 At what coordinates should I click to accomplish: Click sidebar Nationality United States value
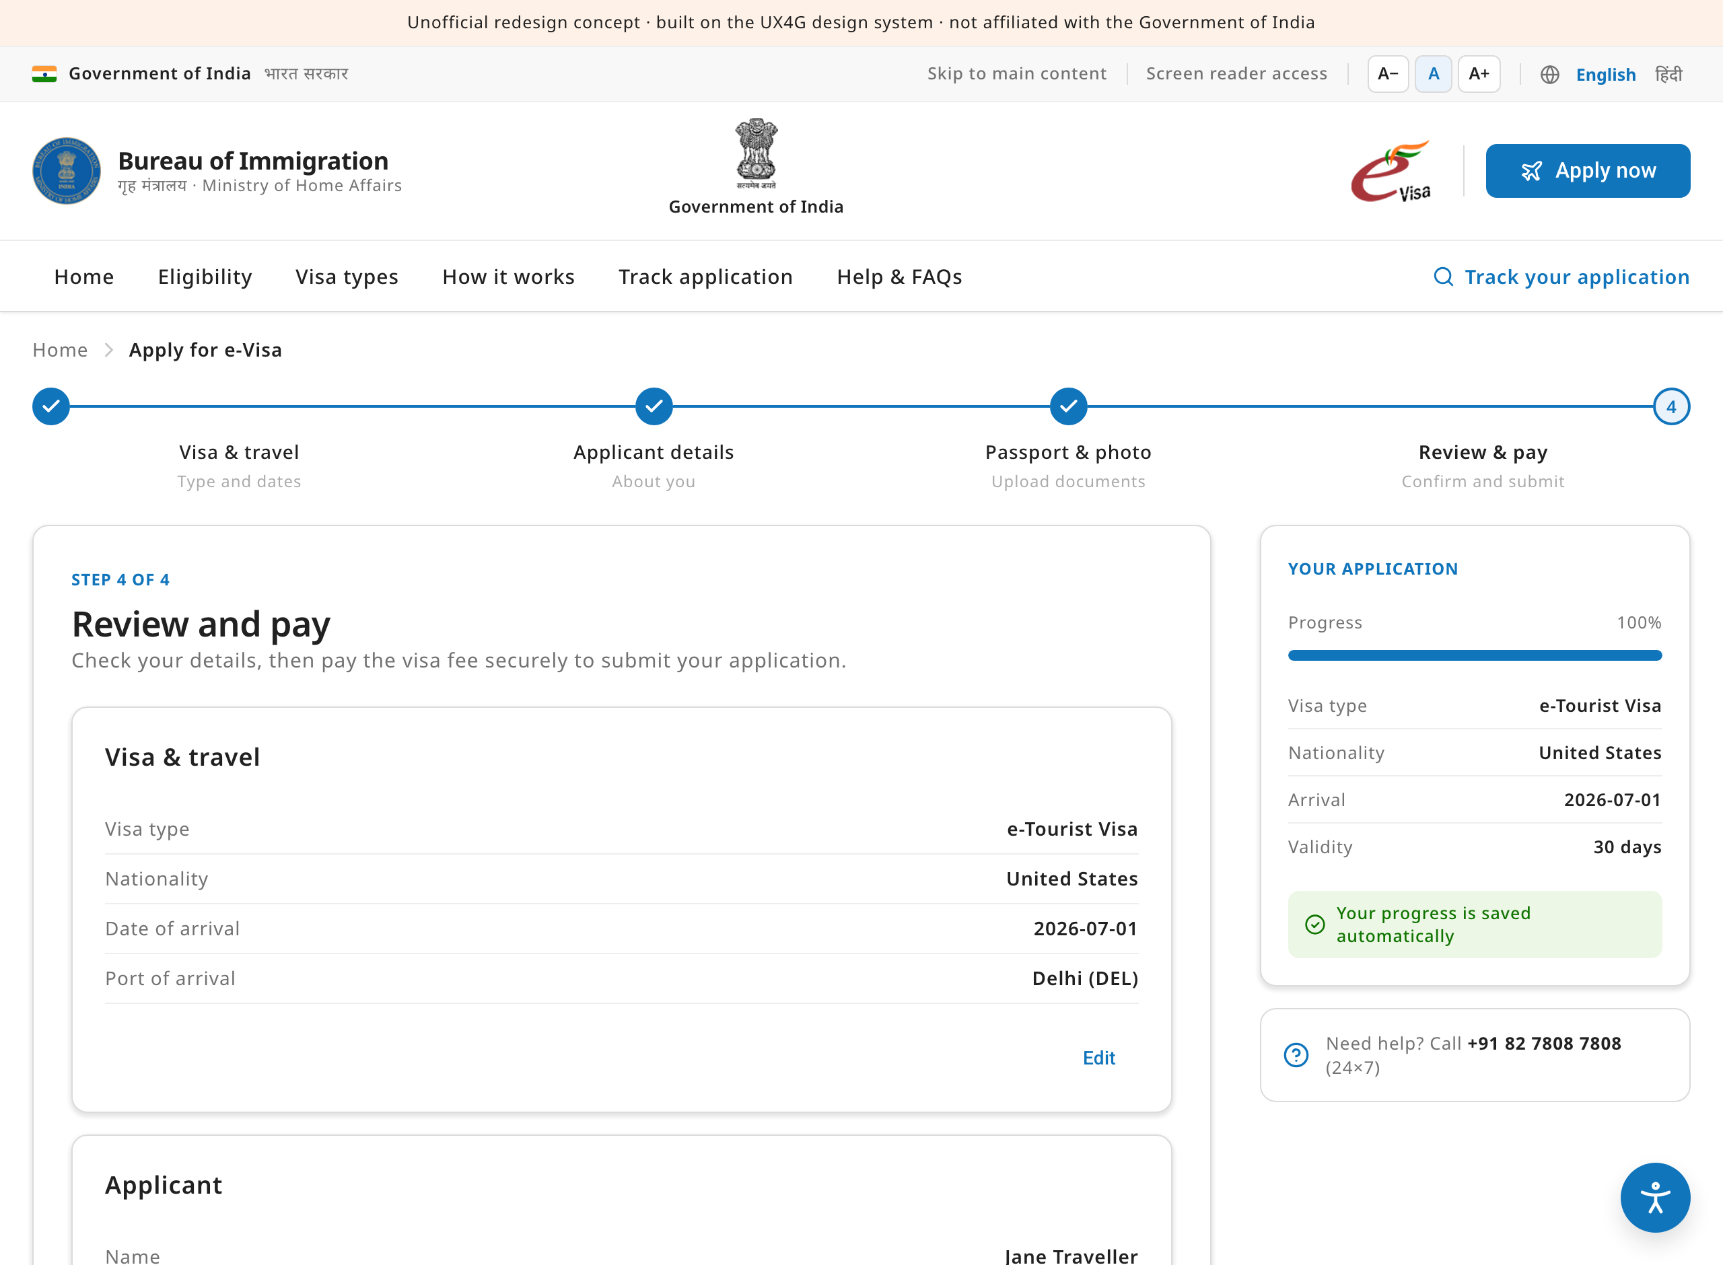click(x=1600, y=753)
